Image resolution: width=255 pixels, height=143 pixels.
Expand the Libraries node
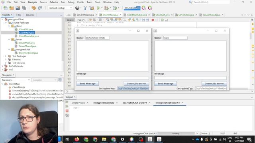point(6,60)
